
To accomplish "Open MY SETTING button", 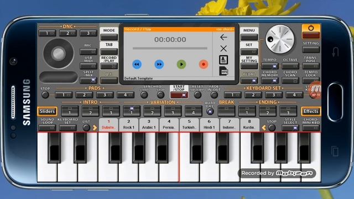I will (x=249, y=66).
